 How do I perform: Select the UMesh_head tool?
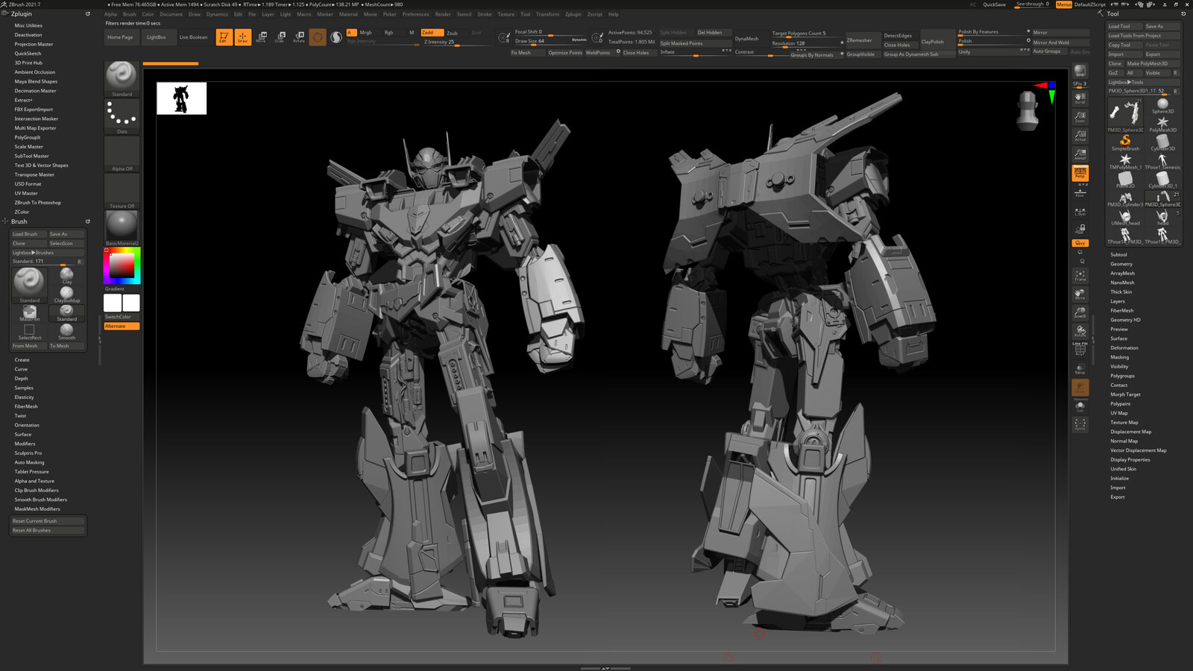point(1125,217)
